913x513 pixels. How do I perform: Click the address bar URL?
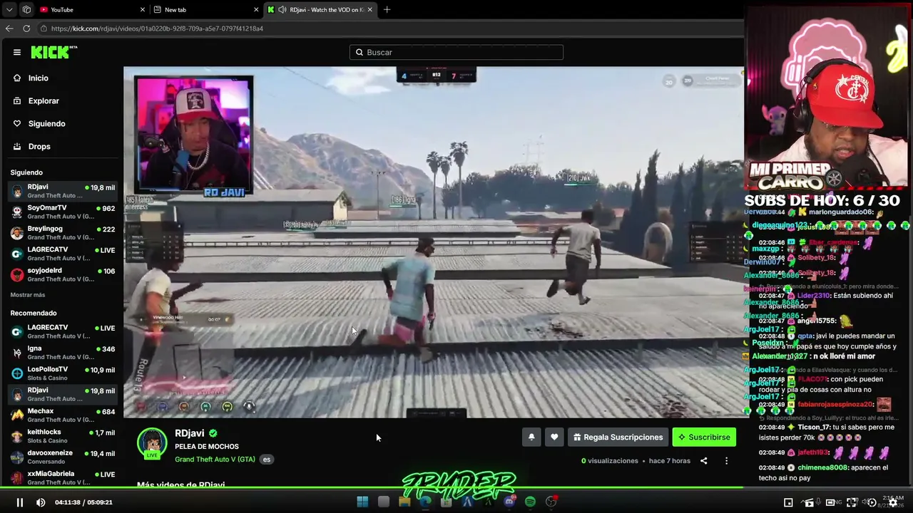pos(157,28)
